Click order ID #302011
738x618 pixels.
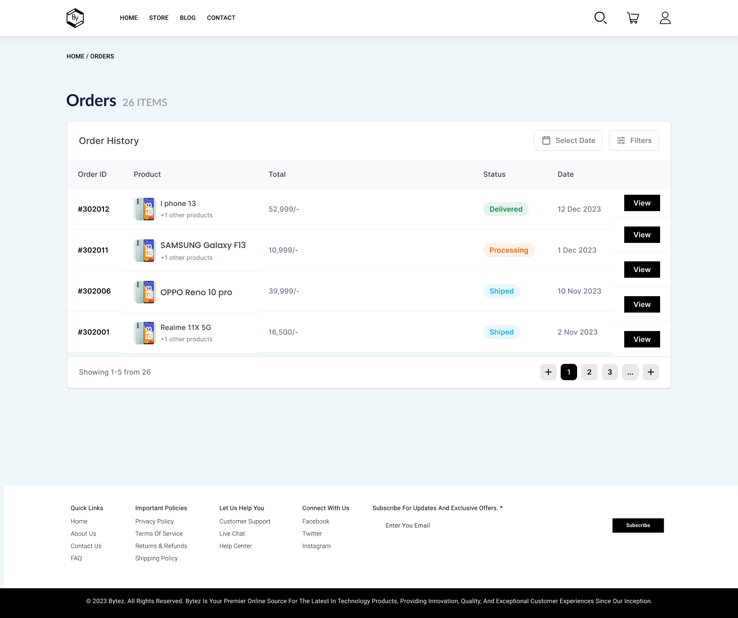(93, 250)
